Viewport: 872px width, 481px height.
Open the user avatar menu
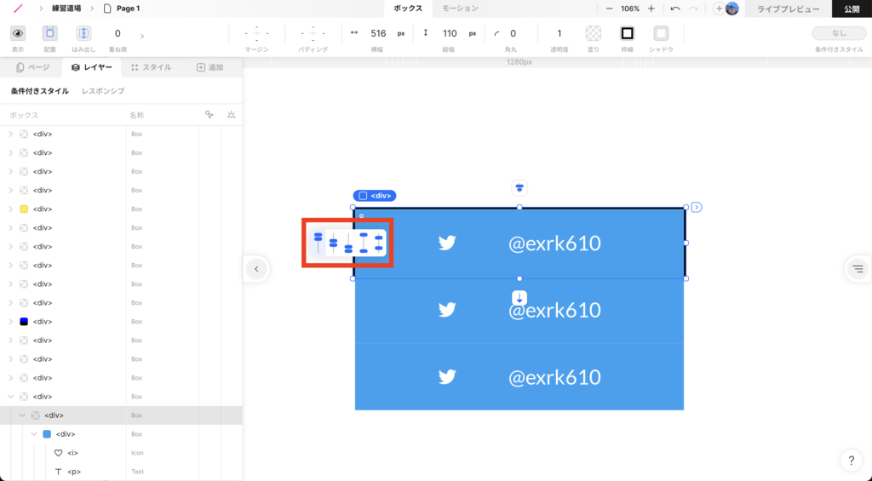point(731,9)
